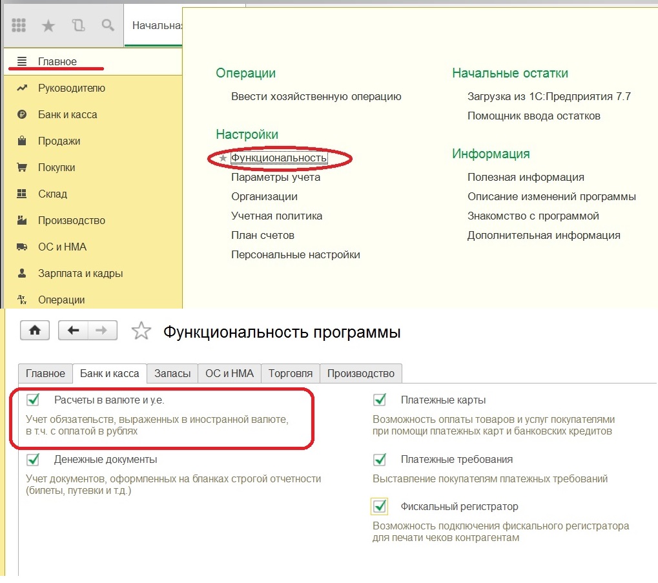Click the Платежные требования label text
The height and width of the screenshot is (583, 658).
point(457,460)
